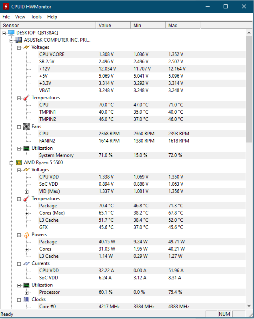Image resolution: width=254 pixels, height=319 pixels.
Task: Select the CPU VCORE row
Action: (142, 54)
